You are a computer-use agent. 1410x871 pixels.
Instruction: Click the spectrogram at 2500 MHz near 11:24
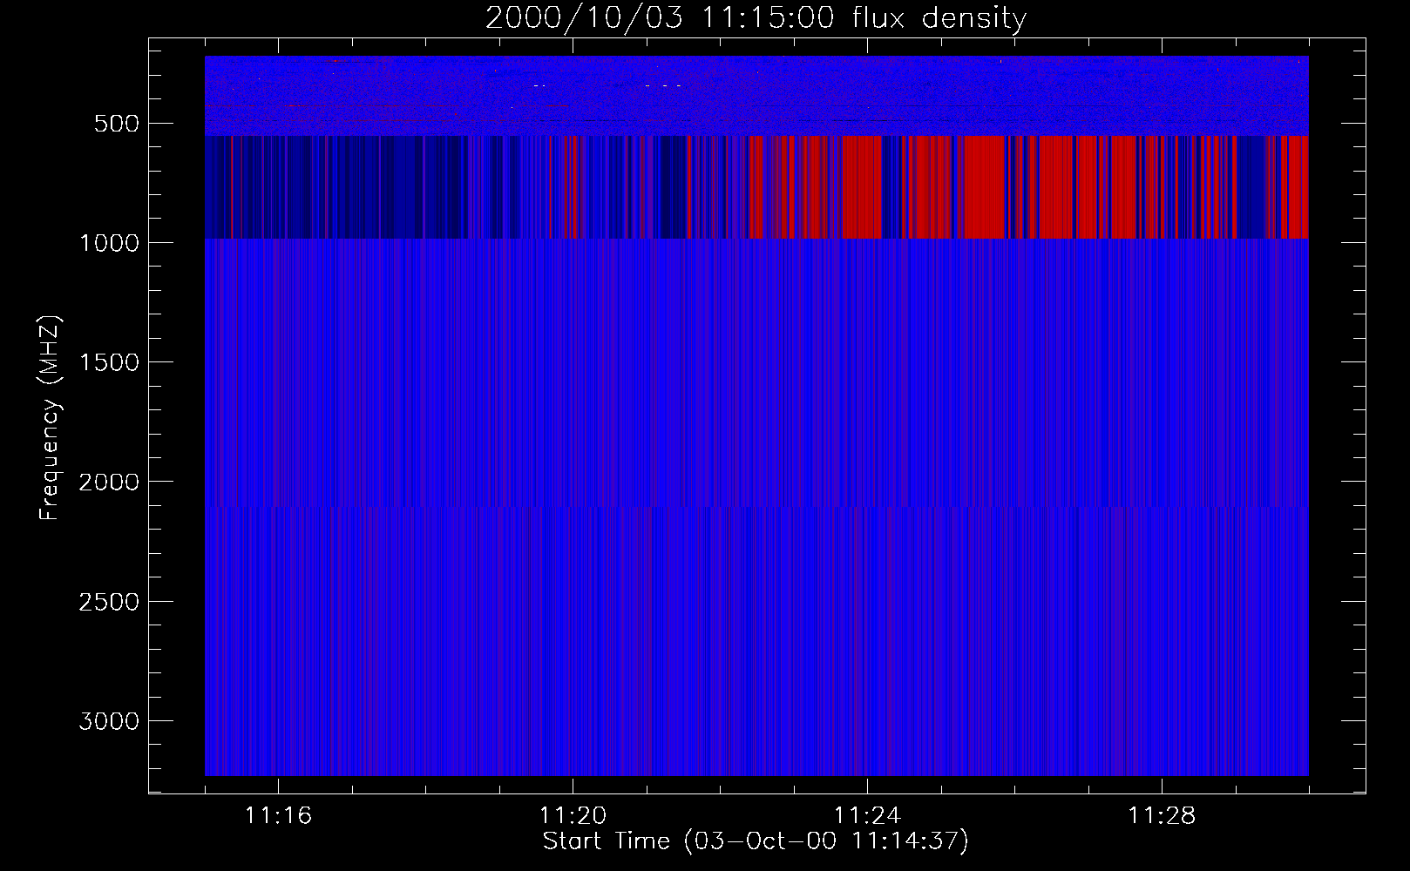coord(867,601)
